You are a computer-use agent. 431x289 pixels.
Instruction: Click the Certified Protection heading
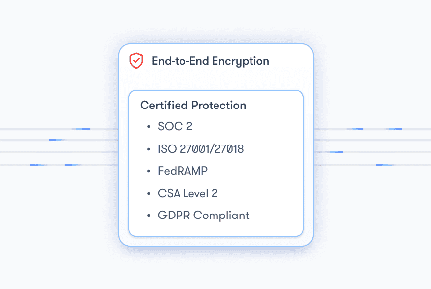pos(193,106)
